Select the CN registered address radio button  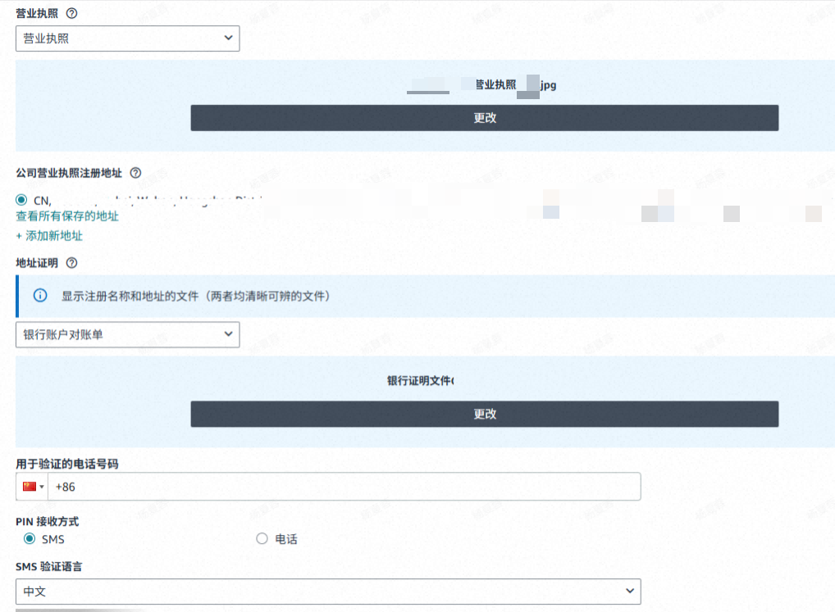coord(22,200)
